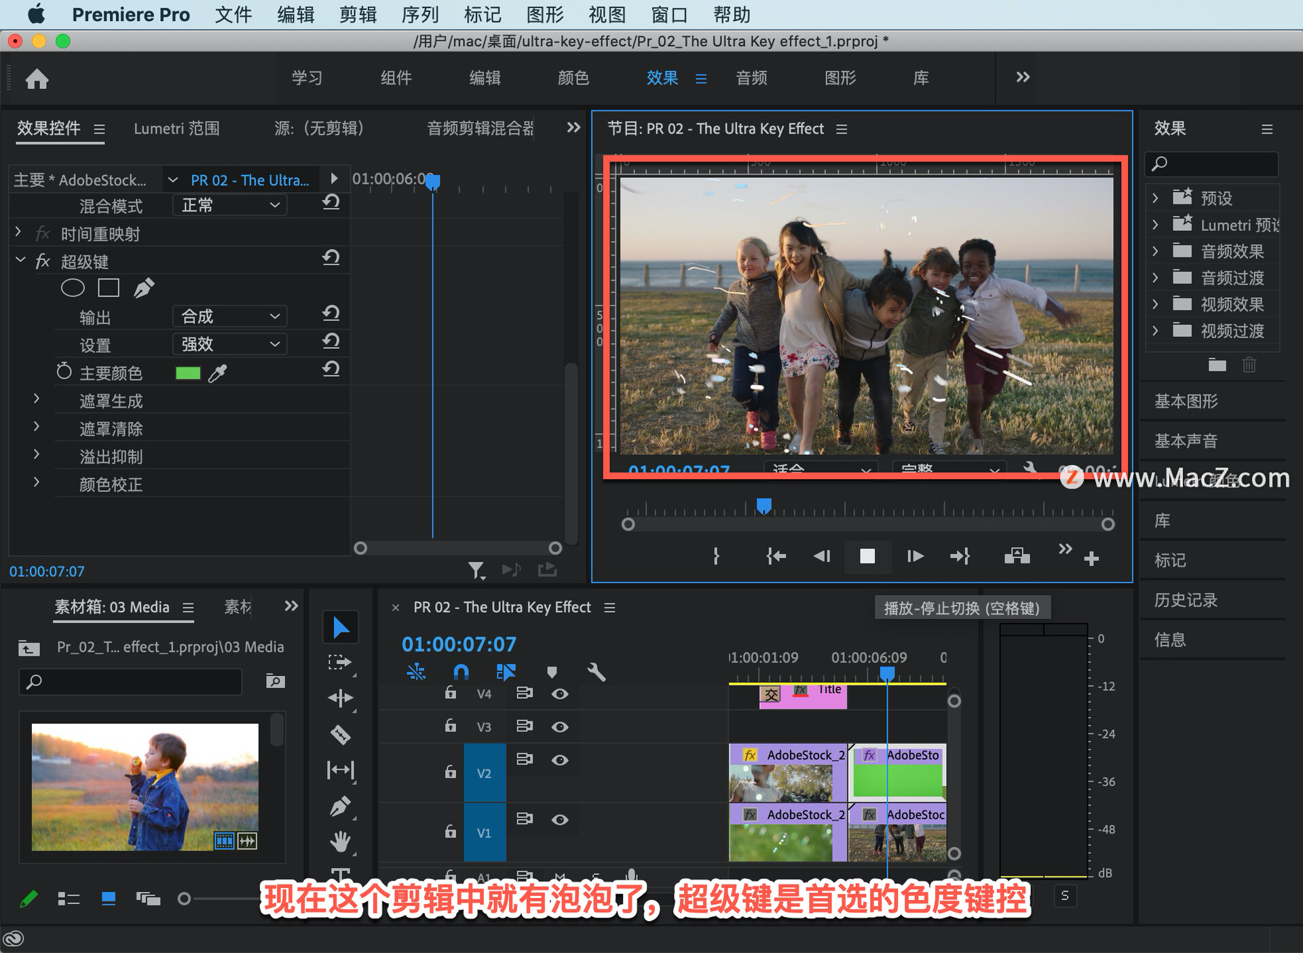Add a marker in the timeline
The image size is (1303, 953).
552,672
